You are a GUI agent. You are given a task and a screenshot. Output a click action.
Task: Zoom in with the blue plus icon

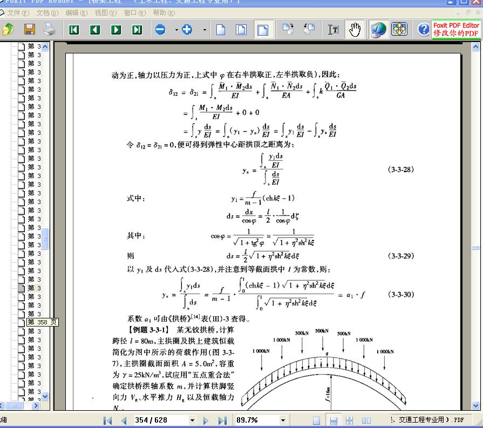click(187, 30)
